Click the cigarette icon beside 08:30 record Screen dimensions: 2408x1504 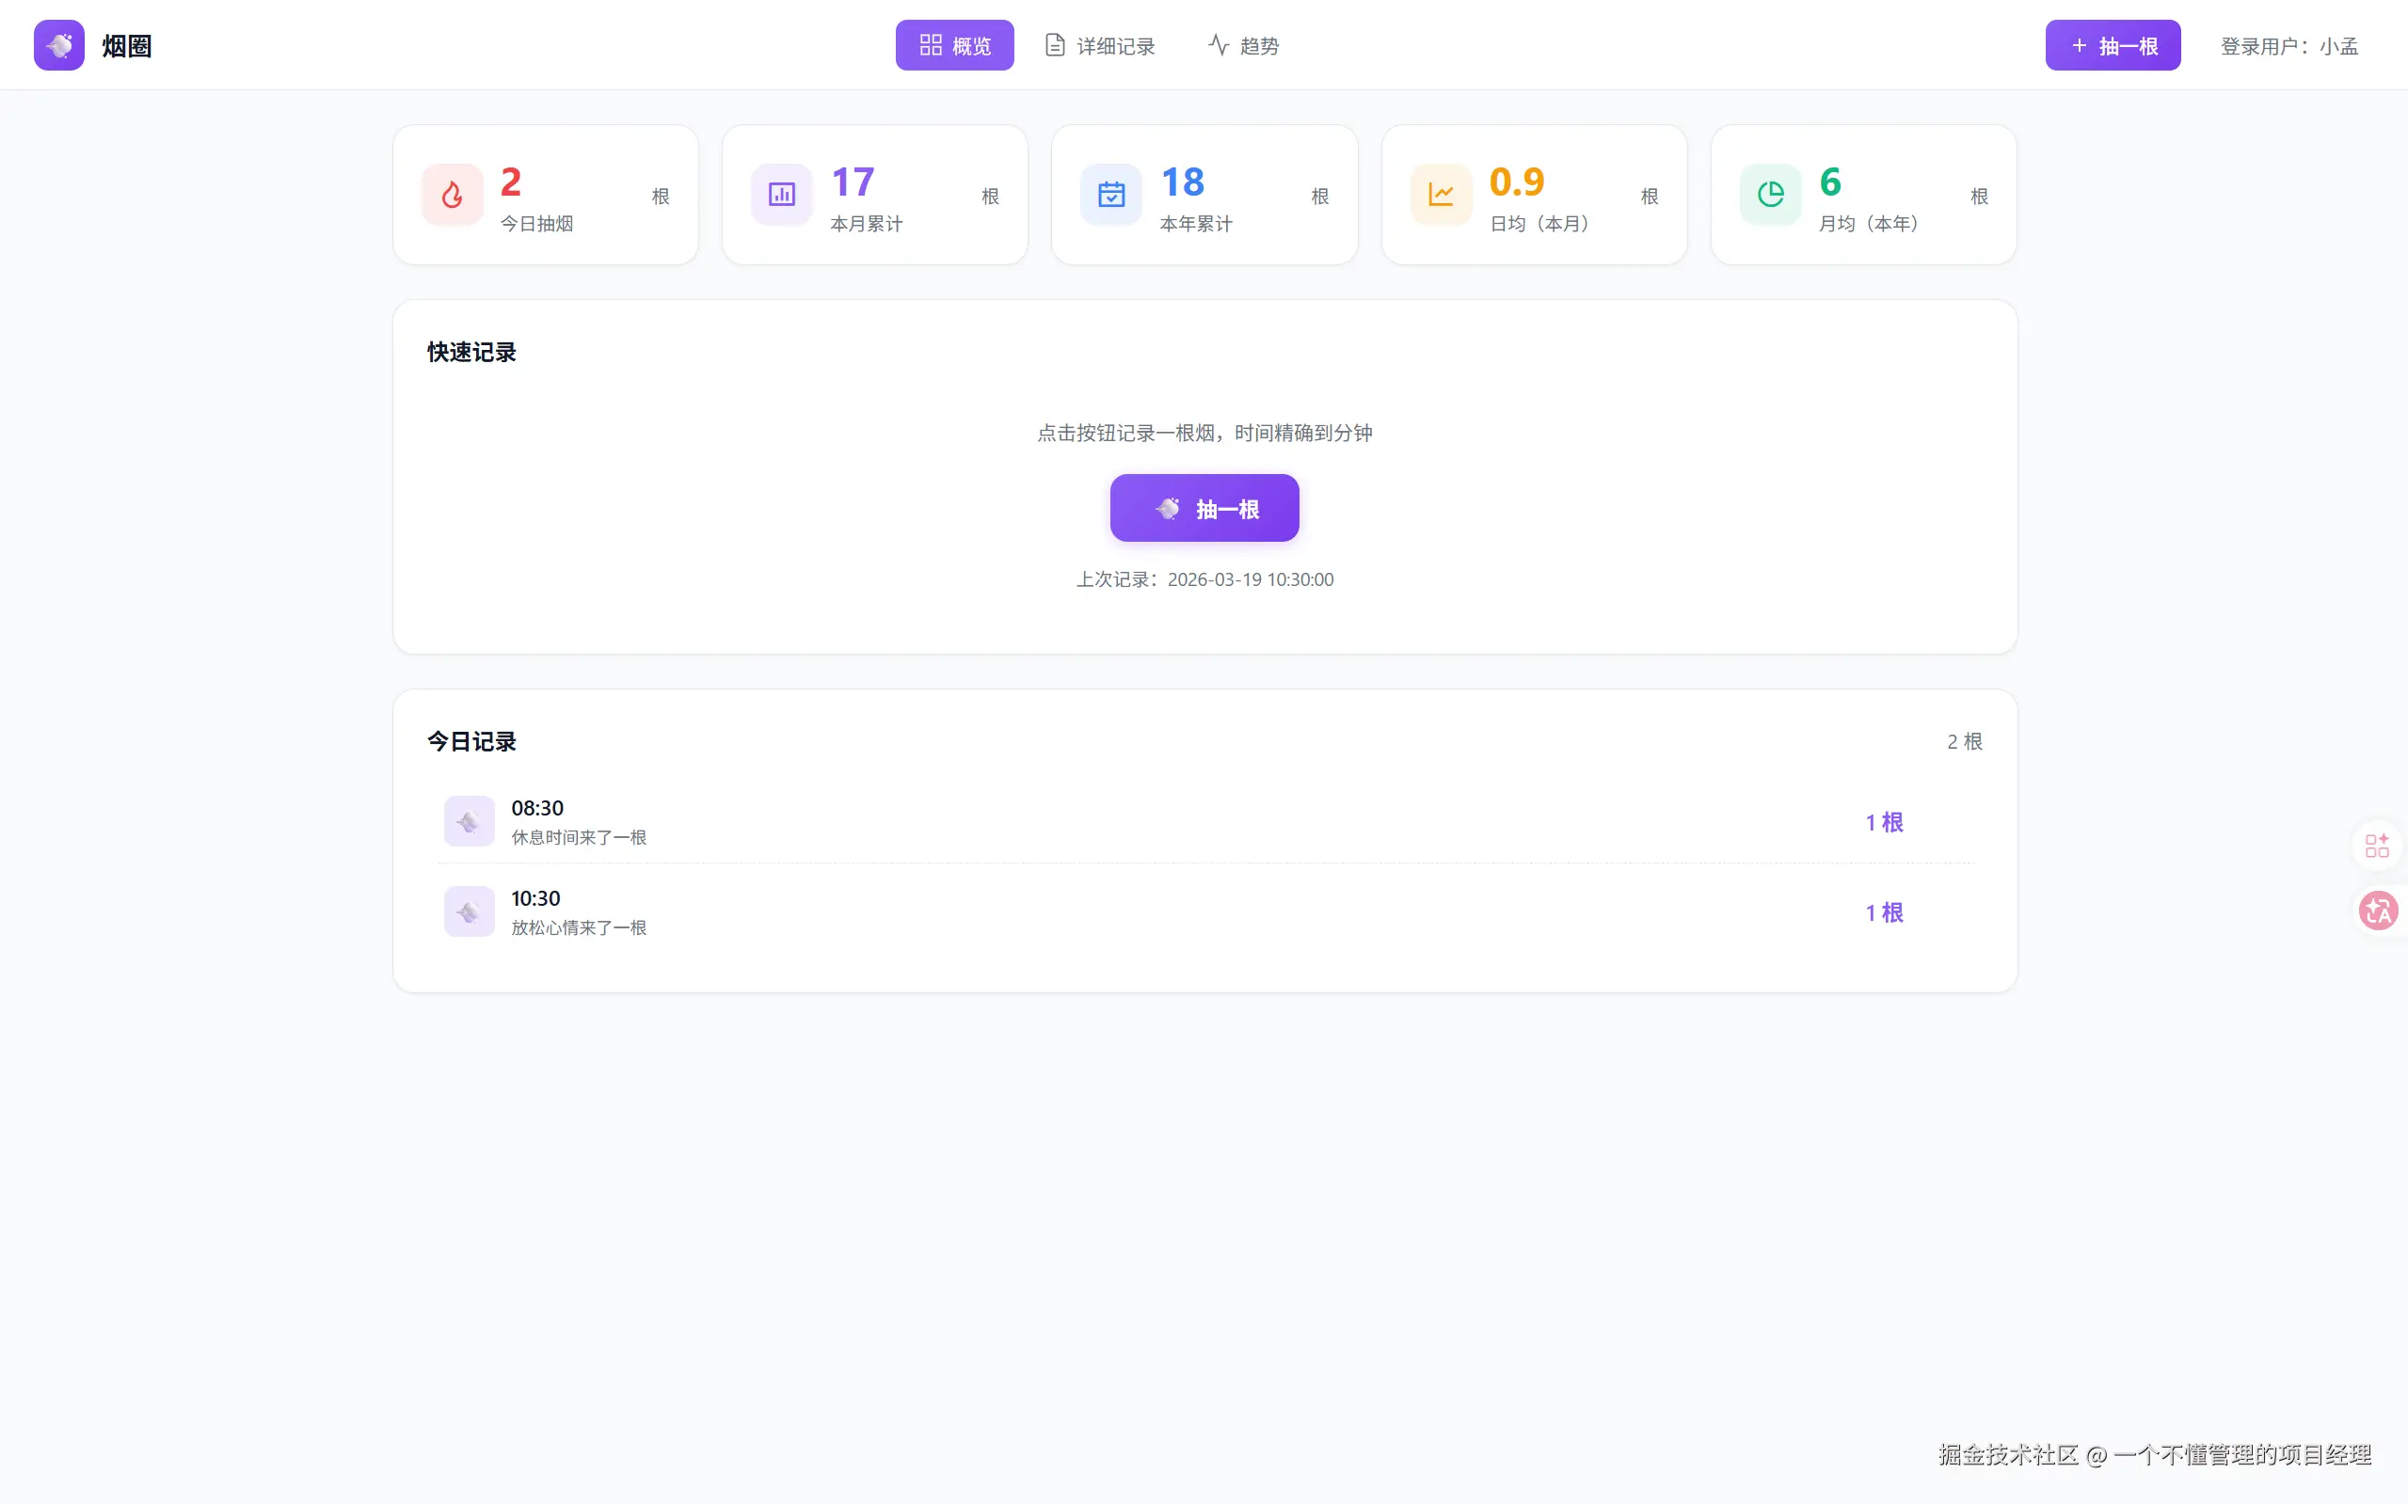(469, 822)
